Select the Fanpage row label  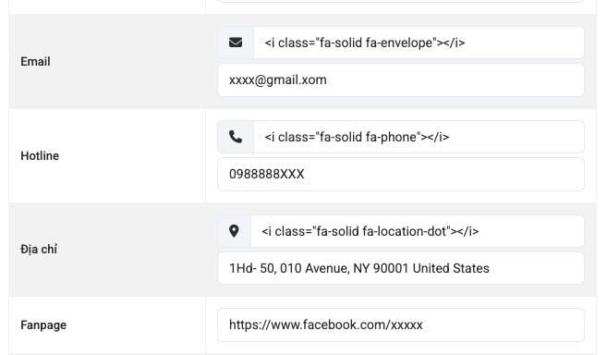[x=43, y=325]
